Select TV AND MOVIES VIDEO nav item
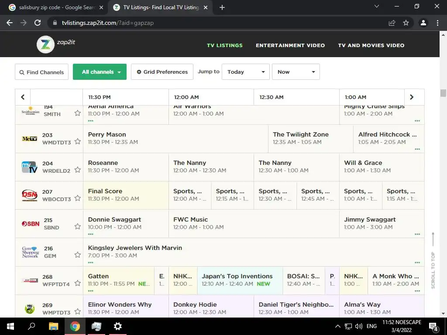 coord(371,45)
